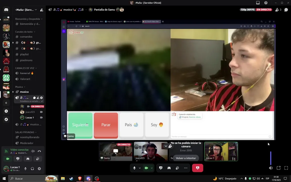Toggle screen share in the voice panel
Image resolution: width=291 pixels, height=182 pixels.
tap(18, 159)
